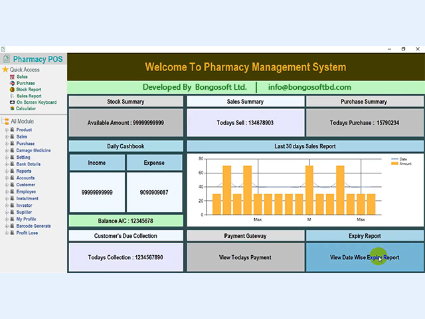Click the Pharmacy POS logo icon
Viewport: 425px width, 319px height.
(x=7, y=59)
